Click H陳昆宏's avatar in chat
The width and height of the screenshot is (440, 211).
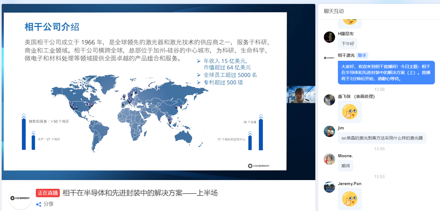(x=329, y=37)
